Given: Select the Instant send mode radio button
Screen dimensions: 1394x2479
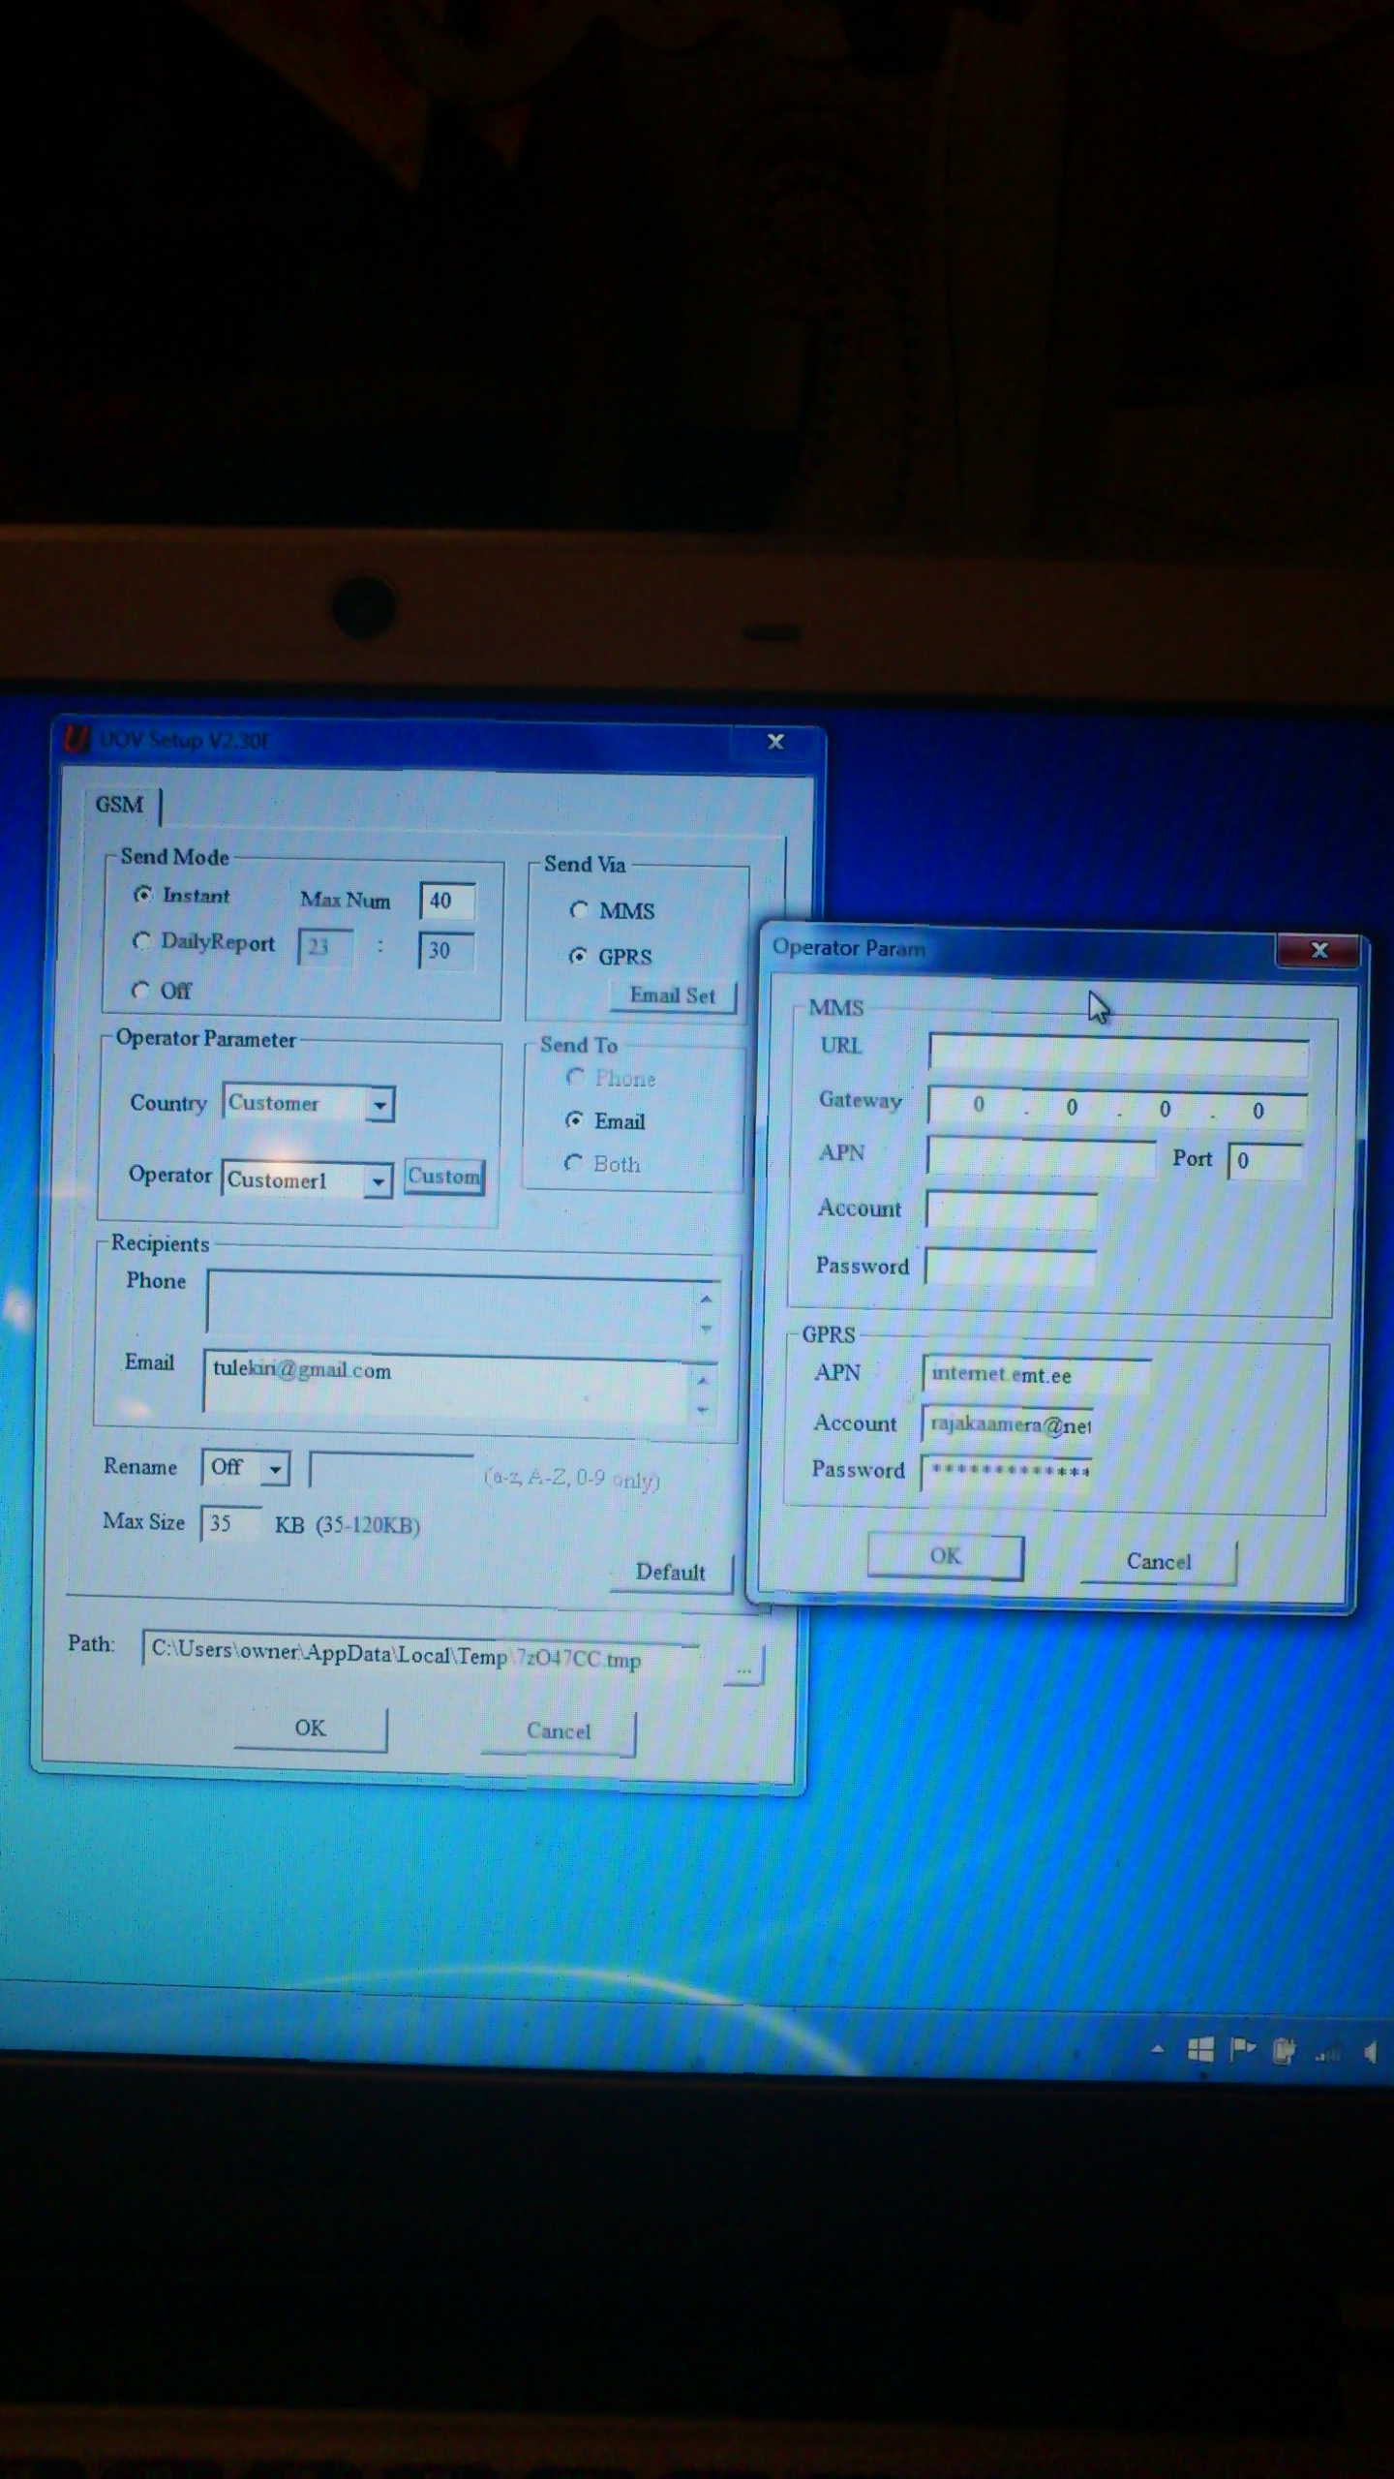Looking at the screenshot, I should [143, 895].
